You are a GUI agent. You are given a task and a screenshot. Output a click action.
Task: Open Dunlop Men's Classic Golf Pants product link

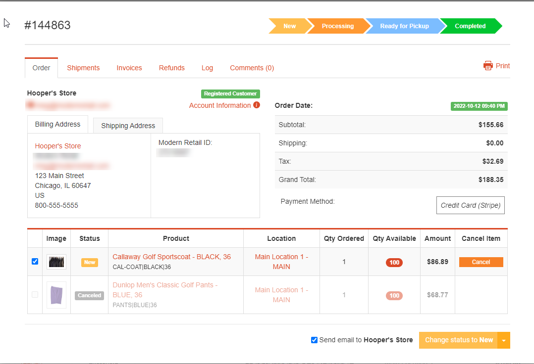pyautogui.click(x=165, y=290)
